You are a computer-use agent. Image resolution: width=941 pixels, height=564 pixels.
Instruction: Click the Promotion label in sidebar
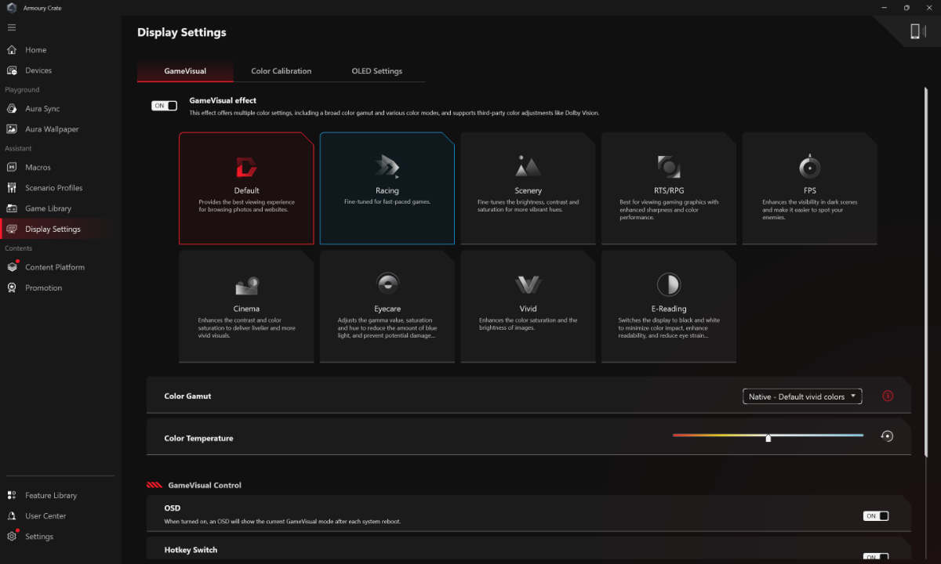pyautogui.click(x=44, y=287)
